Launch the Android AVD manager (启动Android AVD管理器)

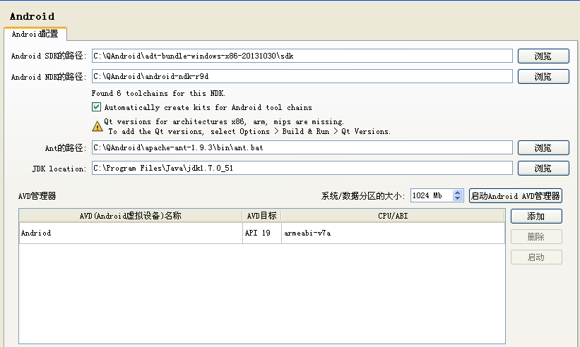[516, 195]
